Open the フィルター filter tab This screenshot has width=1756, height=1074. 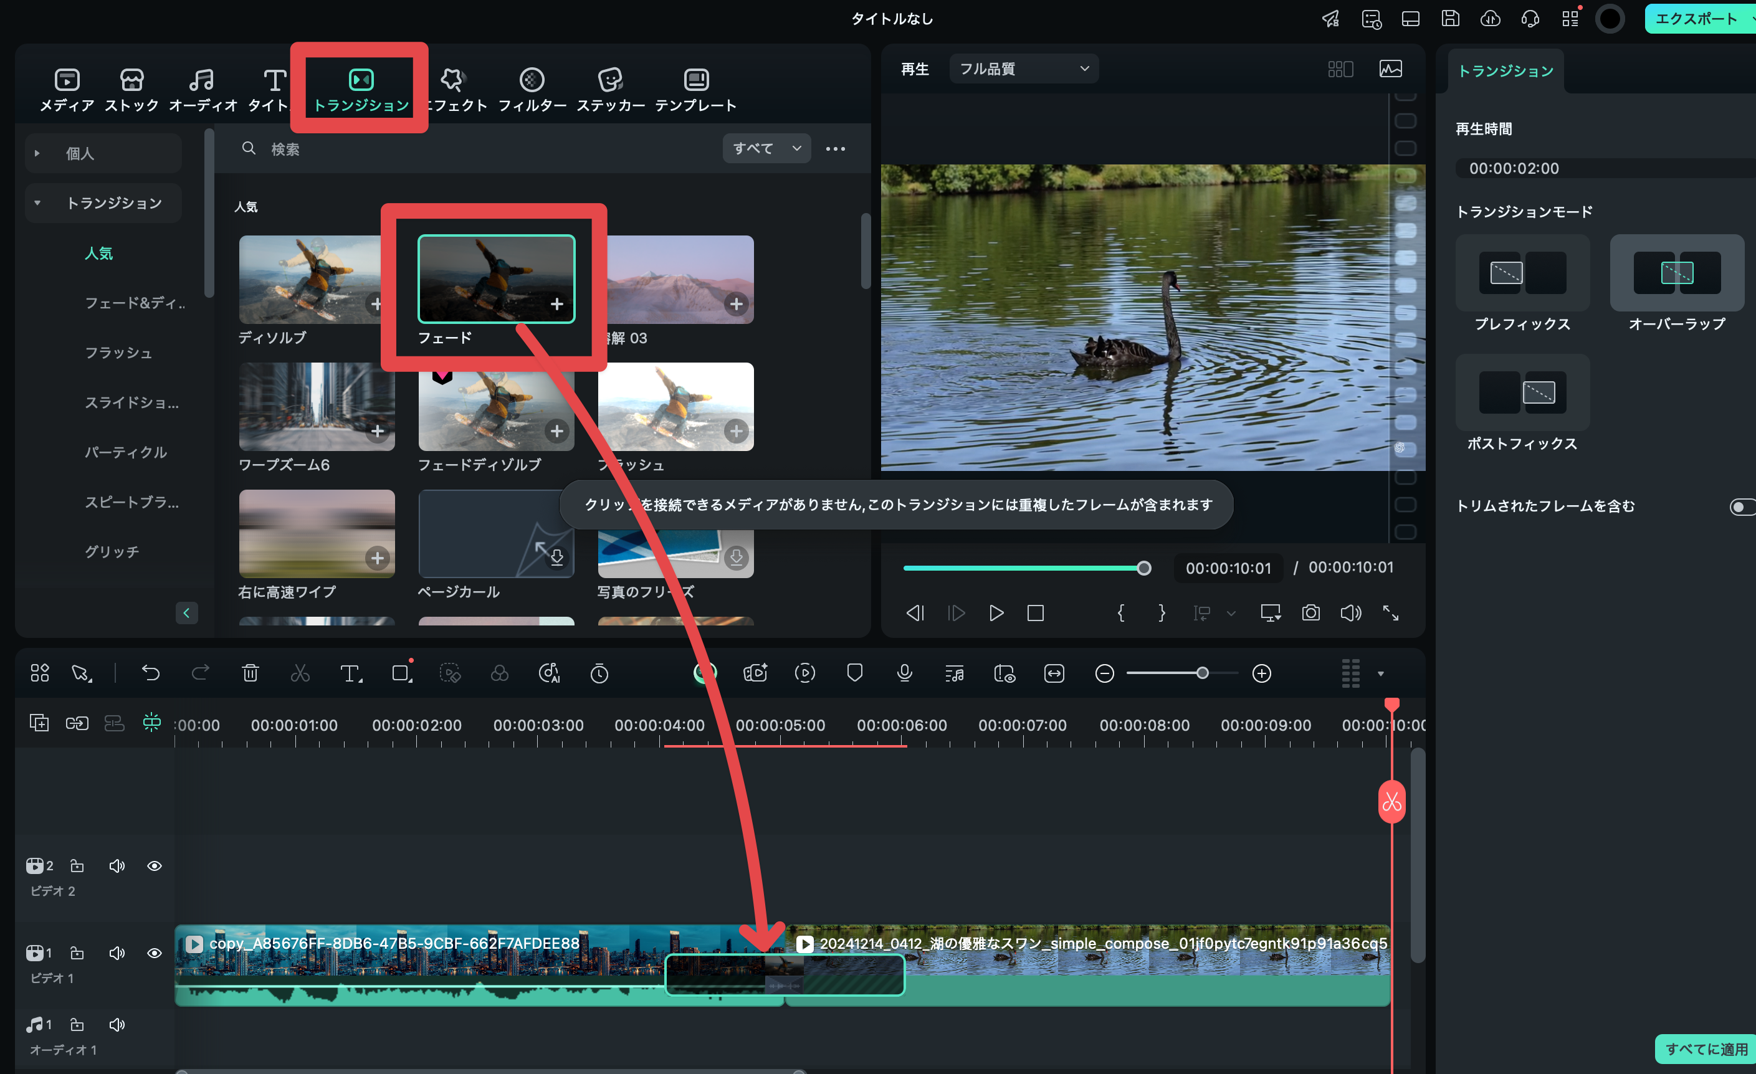[x=532, y=90]
